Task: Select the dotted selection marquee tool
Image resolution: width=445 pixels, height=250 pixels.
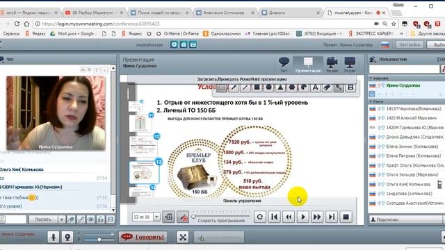Action: (x=222, y=87)
